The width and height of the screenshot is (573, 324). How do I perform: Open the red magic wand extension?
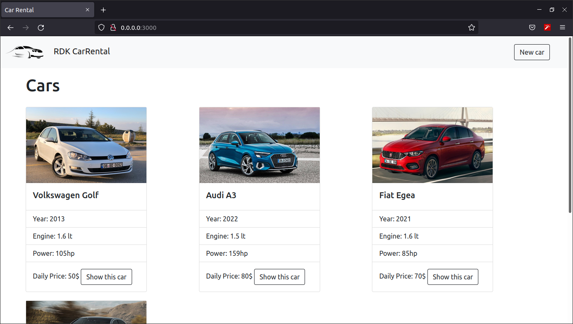click(547, 27)
